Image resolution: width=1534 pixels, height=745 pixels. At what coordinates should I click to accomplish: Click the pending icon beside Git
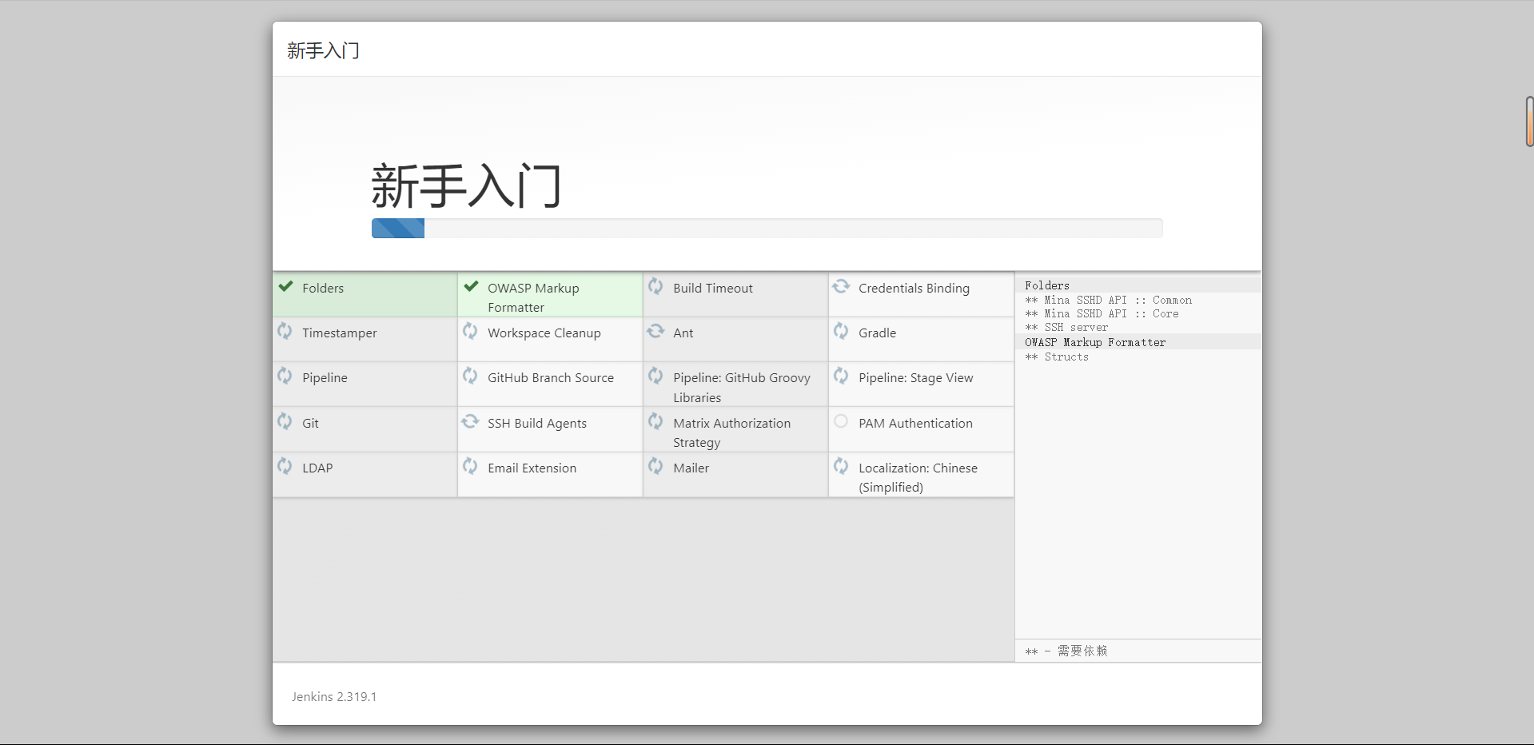[x=285, y=421]
